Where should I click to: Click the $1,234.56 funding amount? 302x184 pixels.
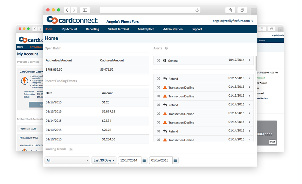tap(108, 139)
